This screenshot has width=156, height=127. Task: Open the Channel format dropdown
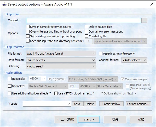click(x=134, y=60)
